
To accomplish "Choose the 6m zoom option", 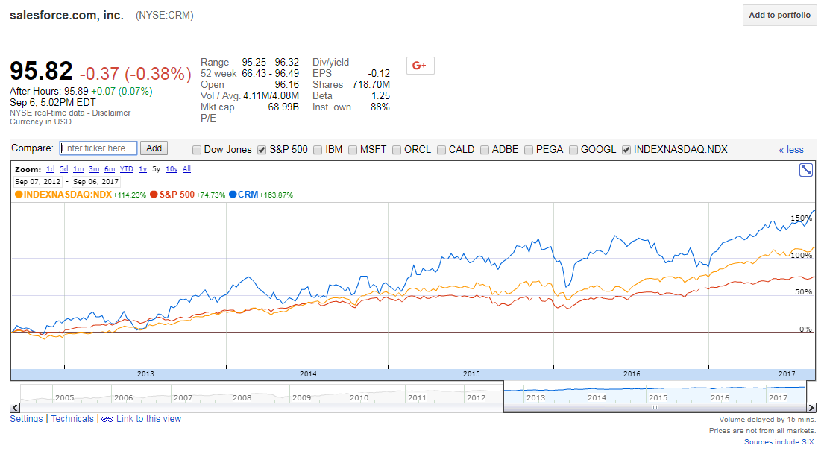I will click(x=110, y=169).
